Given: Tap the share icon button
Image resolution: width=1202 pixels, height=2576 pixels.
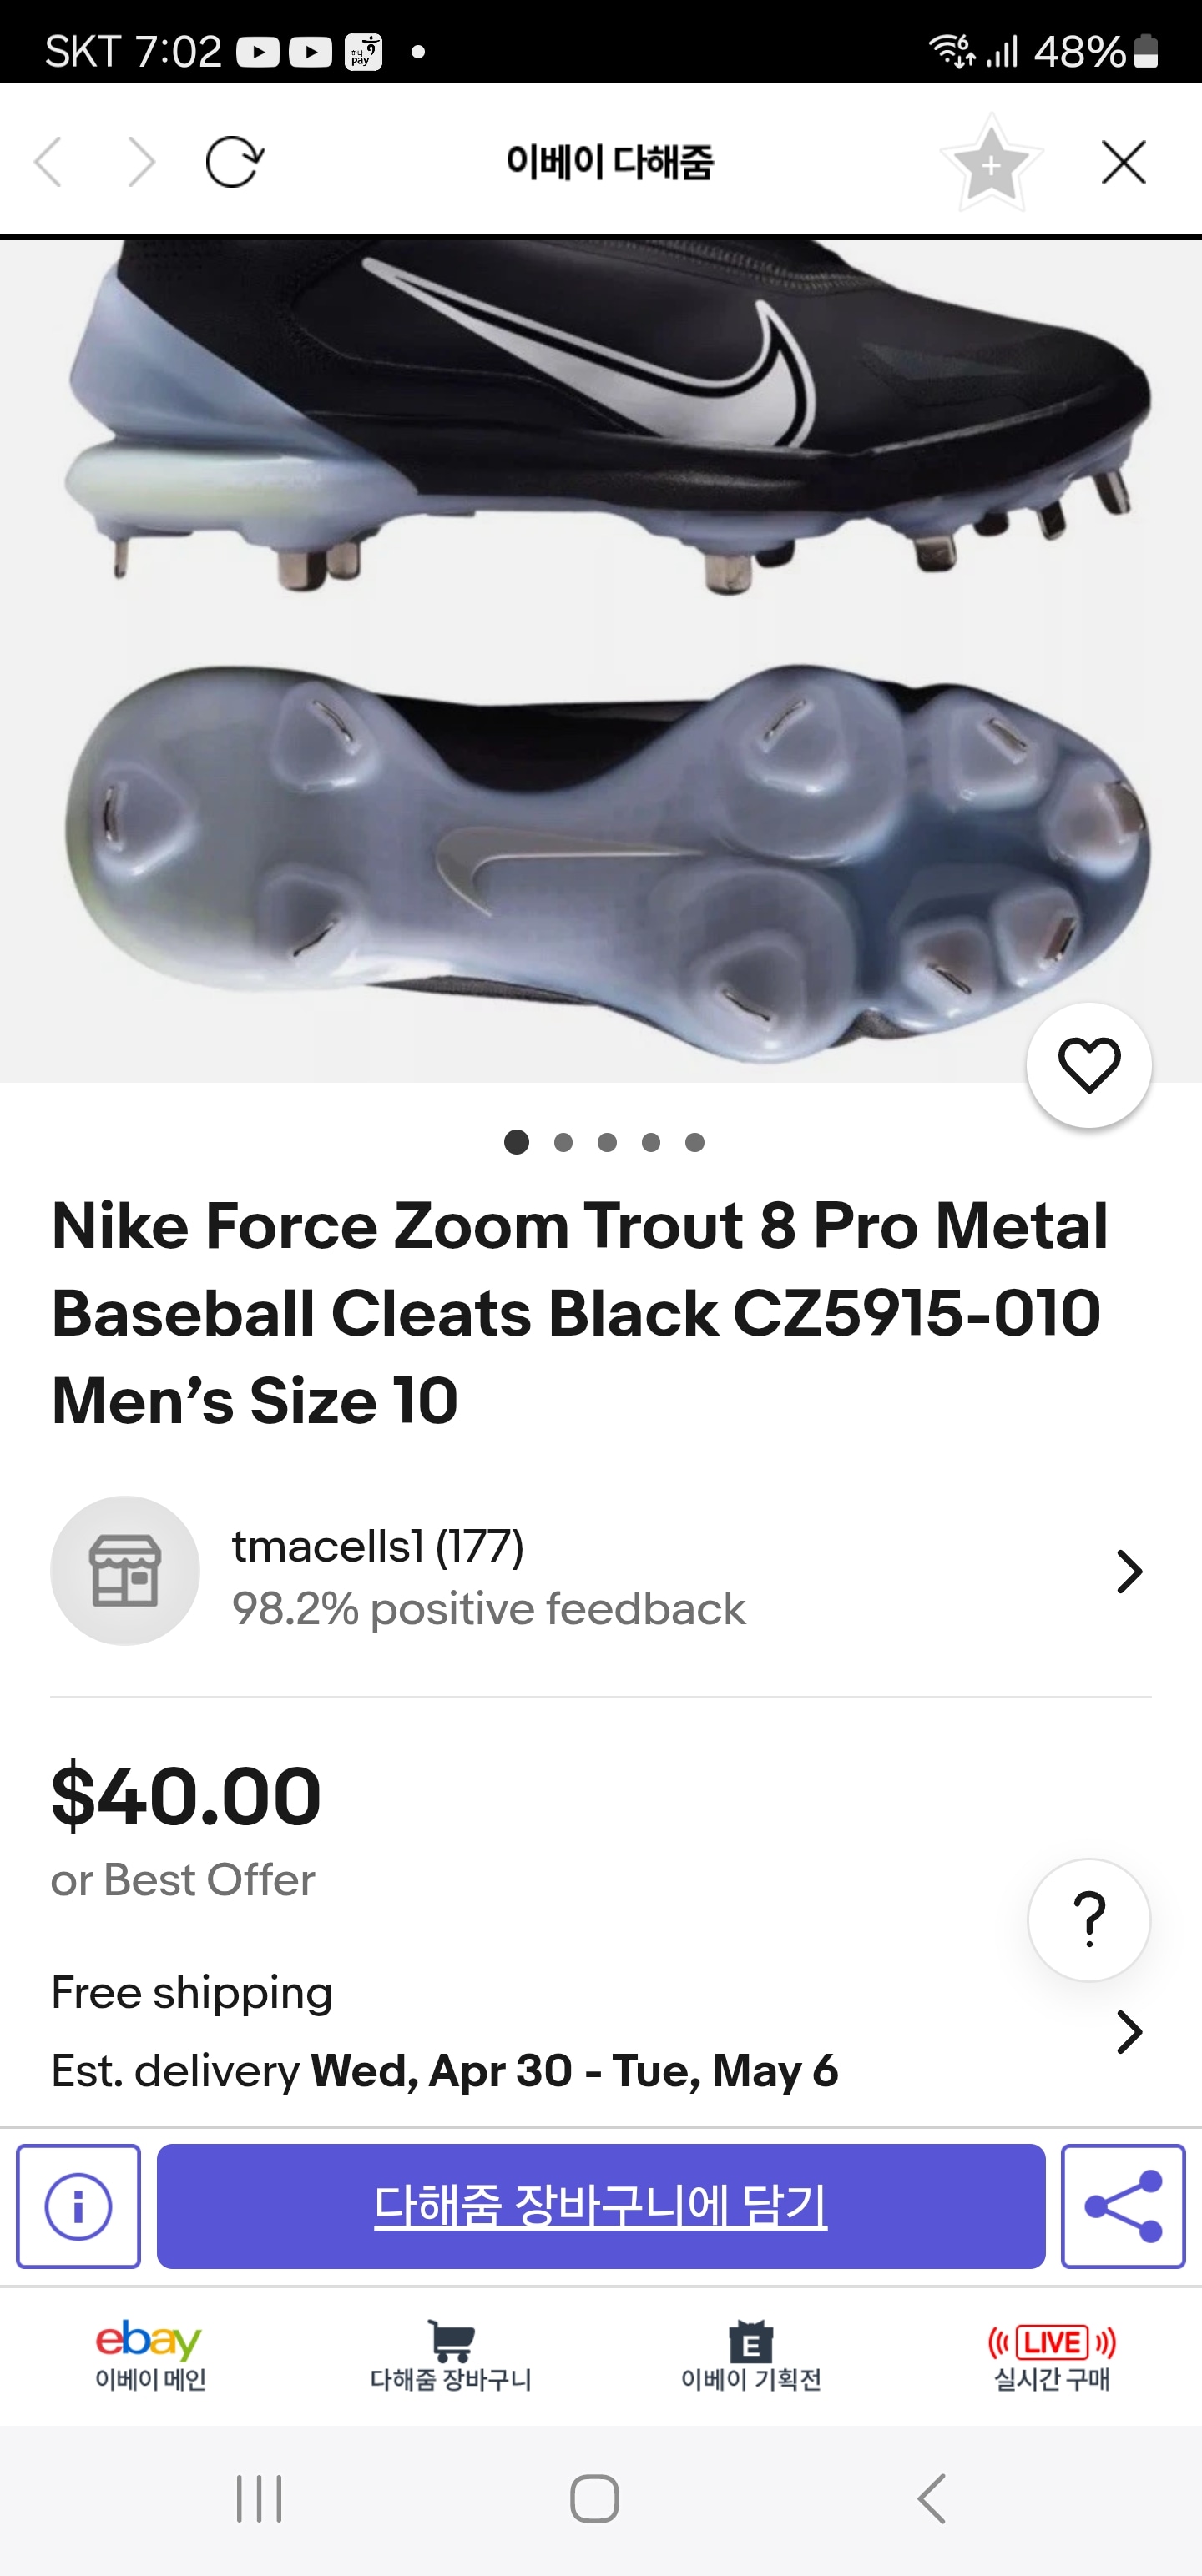Looking at the screenshot, I should click(1123, 2206).
